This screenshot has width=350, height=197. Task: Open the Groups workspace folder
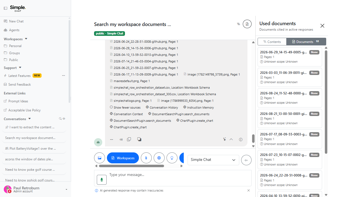click(x=12, y=53)
